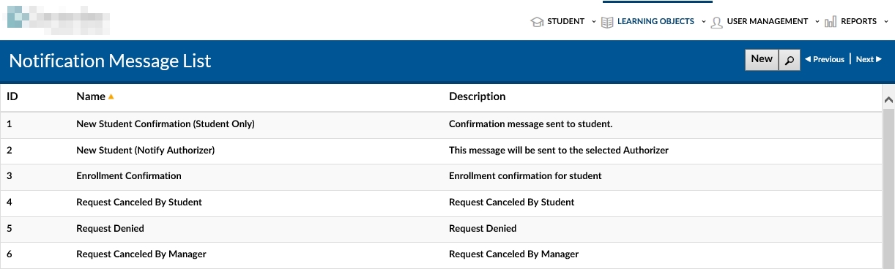Click the Learning Objects book icon
Viewport: 895px width, 269px height.
pos(607,22)
